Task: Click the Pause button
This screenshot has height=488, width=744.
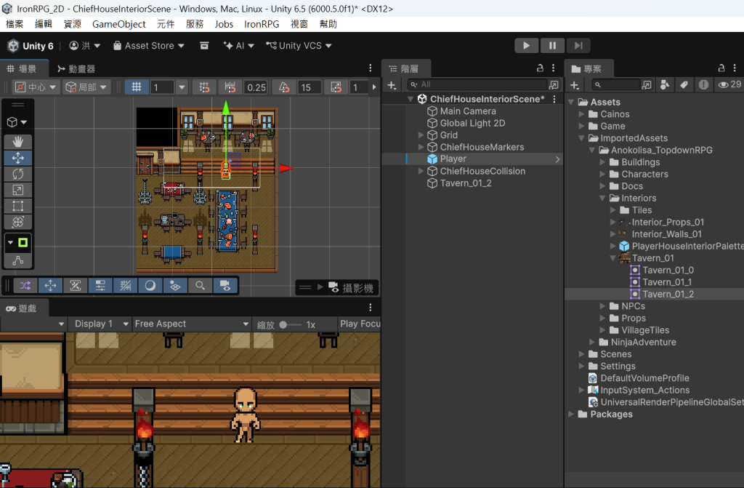Action: point(552,46)
